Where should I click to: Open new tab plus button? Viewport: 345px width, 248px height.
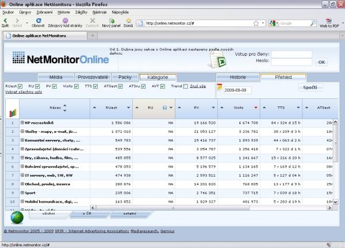pyautogui.click(x=93, y=36)
